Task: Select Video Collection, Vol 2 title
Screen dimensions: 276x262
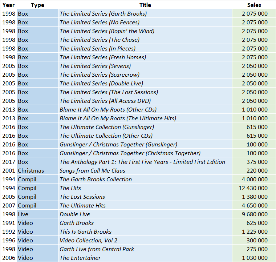Action: coord(88,240)
